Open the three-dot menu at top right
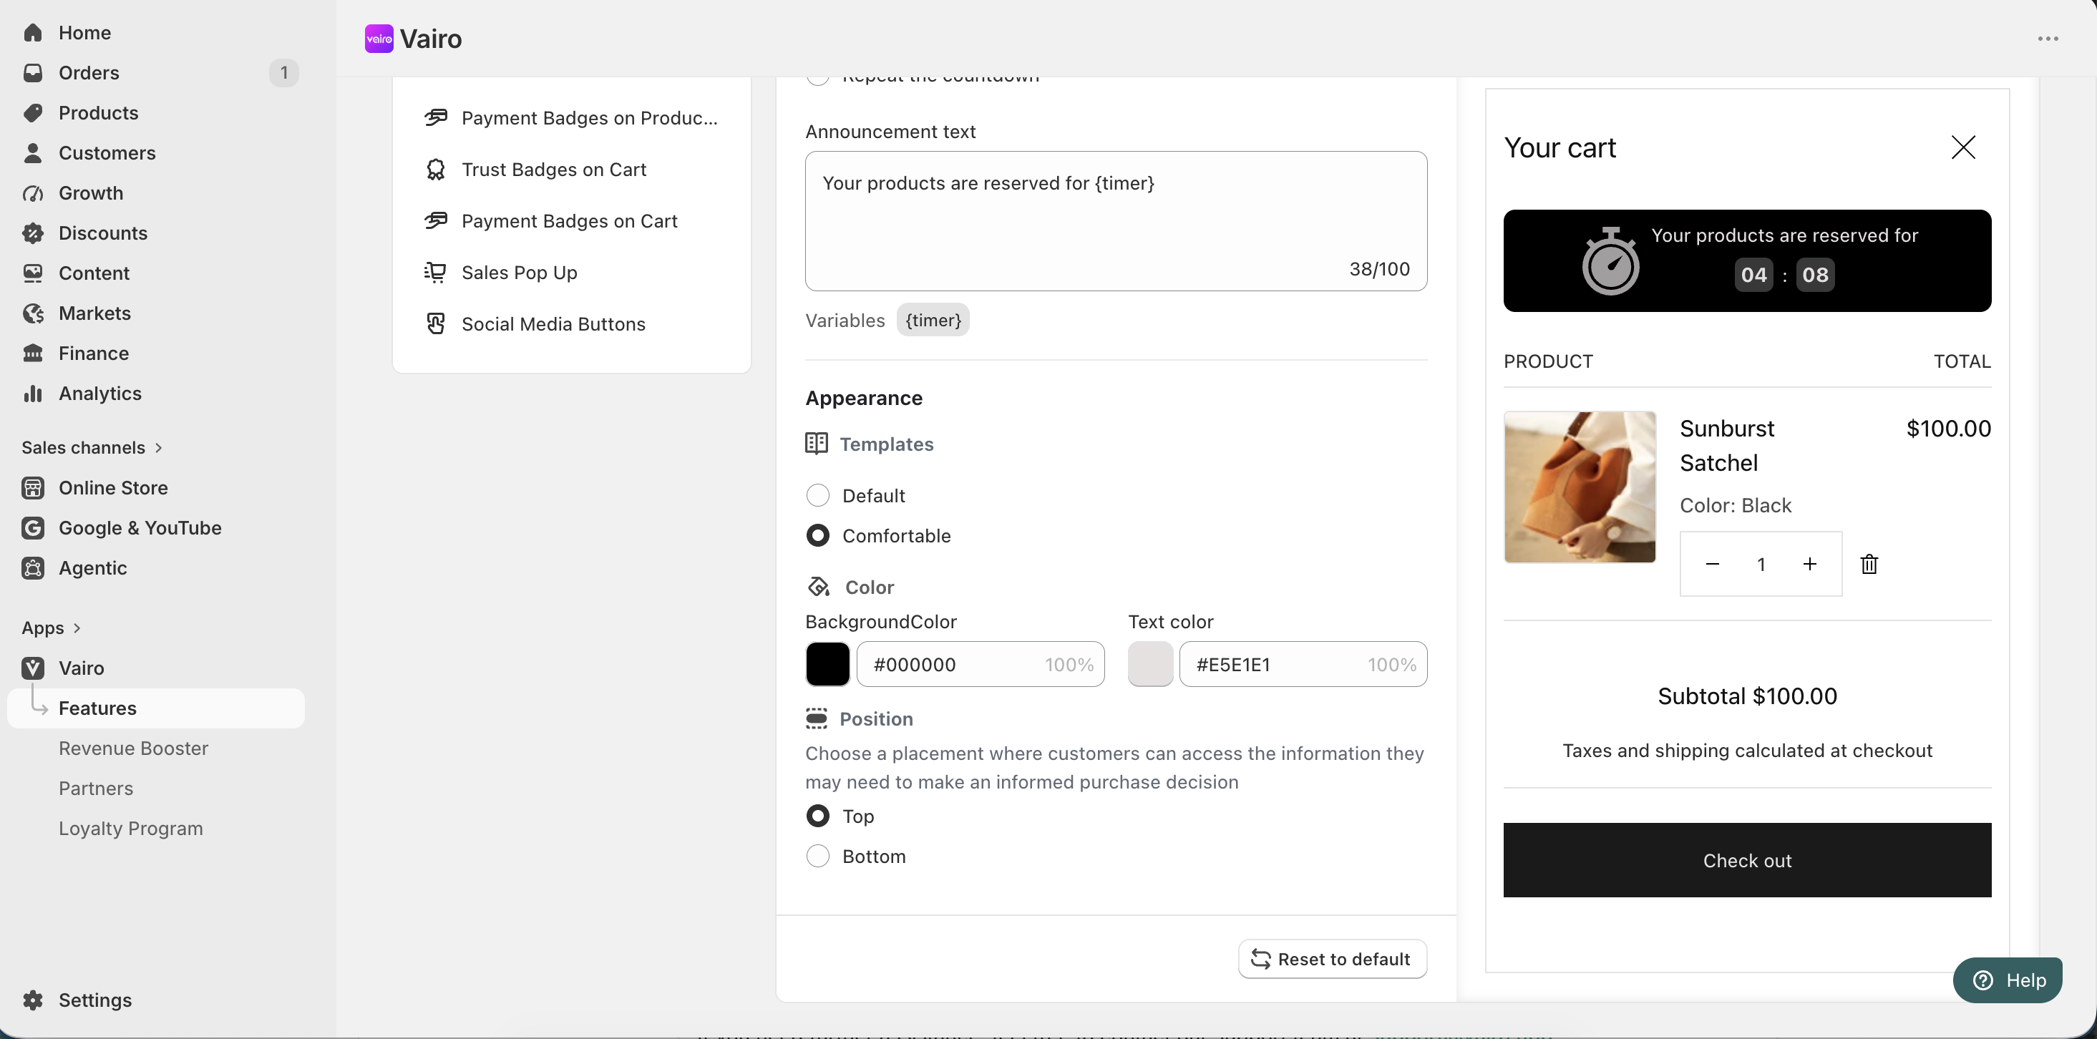 coord(2048,38)
